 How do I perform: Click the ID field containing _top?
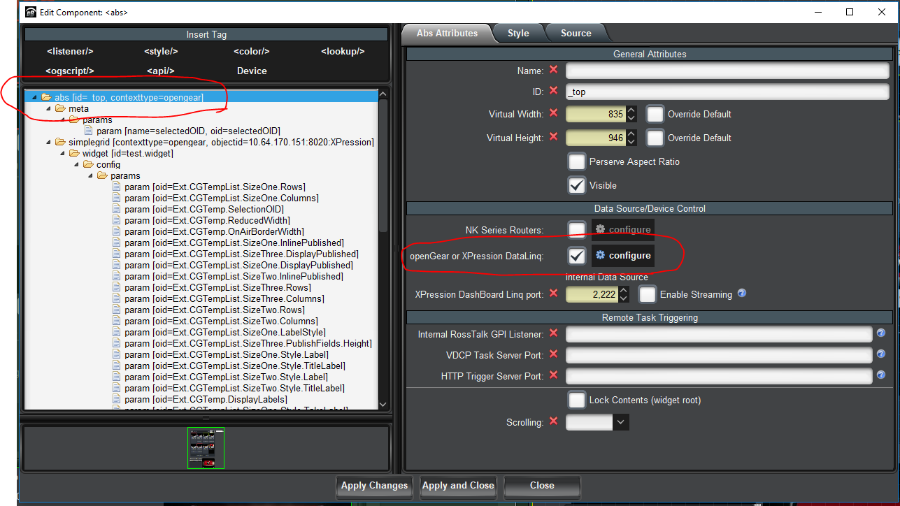tap(727, 92)
